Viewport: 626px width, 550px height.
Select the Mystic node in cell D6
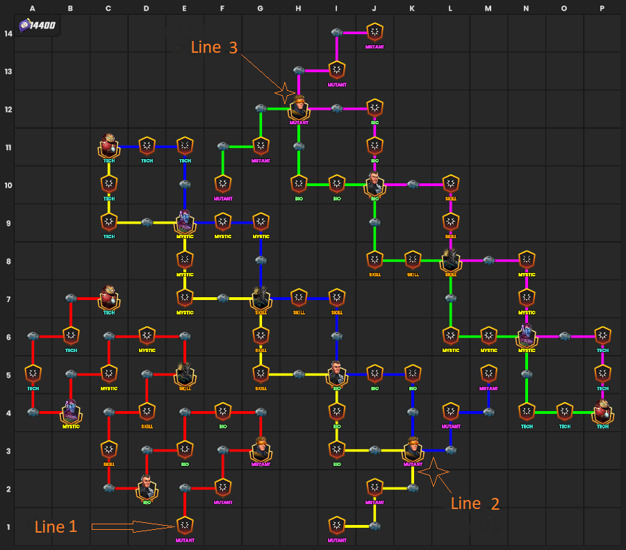tap(147, 335)
